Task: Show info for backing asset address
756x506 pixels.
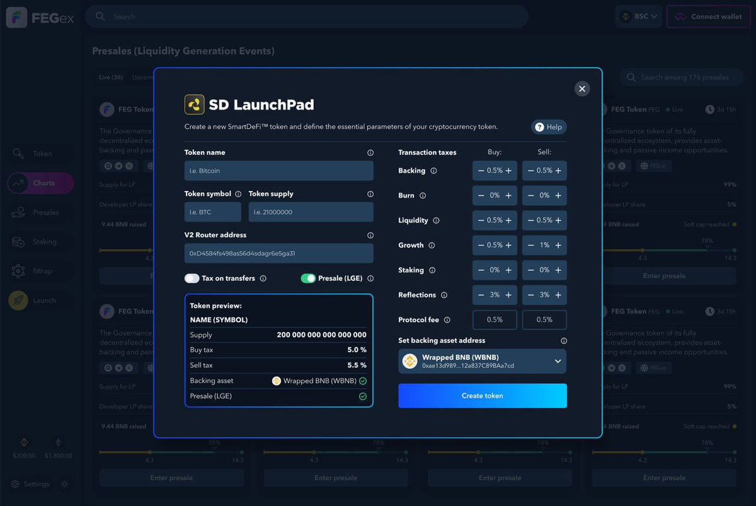Action: tap(564, 341)
